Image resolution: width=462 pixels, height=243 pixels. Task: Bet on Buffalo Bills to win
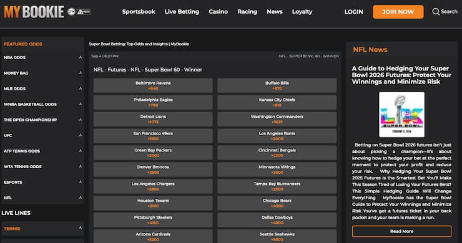[277, 85]
